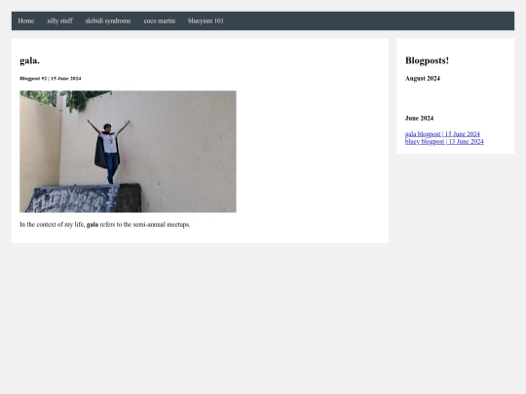Select the Blogpost #2 date line
This screenshot has width=526, height=394.
(x=51, y=79)
